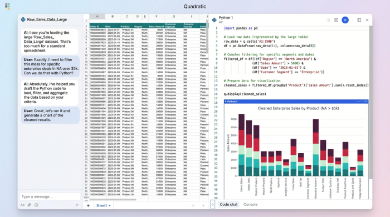Run the Python 1 code with the play button
Screen dimensions: 390x217
345,20
